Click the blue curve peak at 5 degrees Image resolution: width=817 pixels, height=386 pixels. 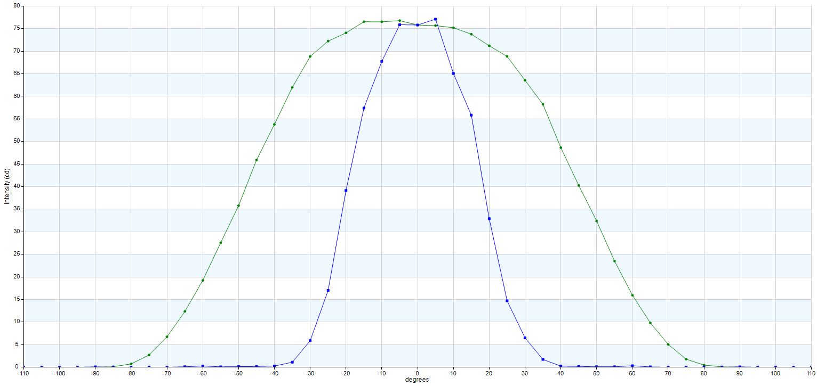435,19
